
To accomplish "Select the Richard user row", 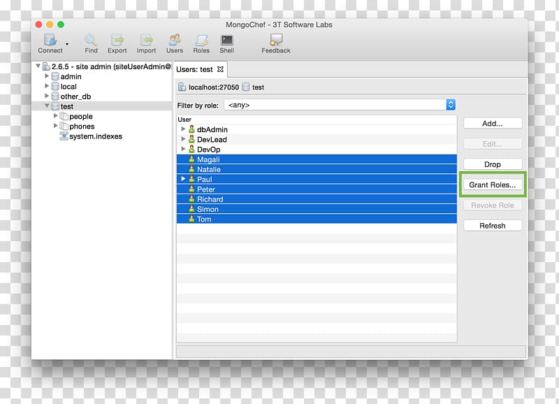I will [x=317, y=199].
